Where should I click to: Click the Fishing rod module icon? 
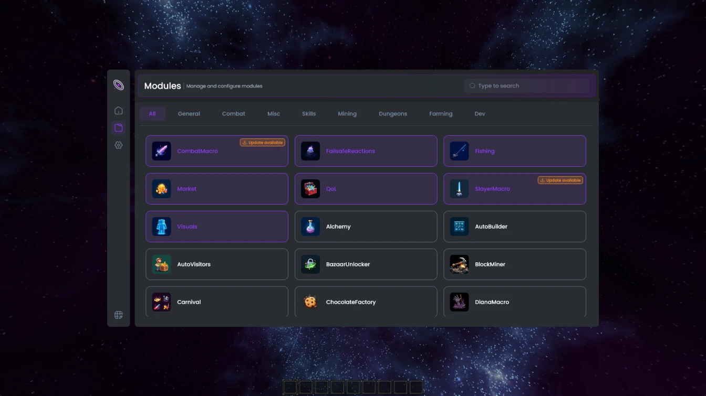coord(459,151)
